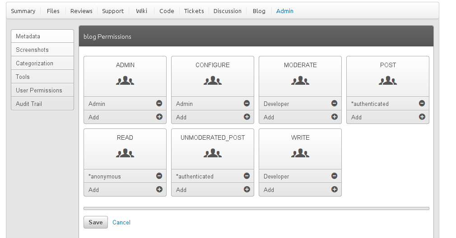Viewport: 456px width, 238px height.
Task: Go to the Discussion tab
Action: [227, 11]
